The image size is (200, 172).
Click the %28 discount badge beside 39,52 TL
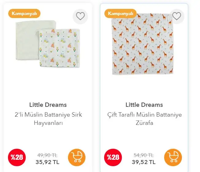coord(113,157)
